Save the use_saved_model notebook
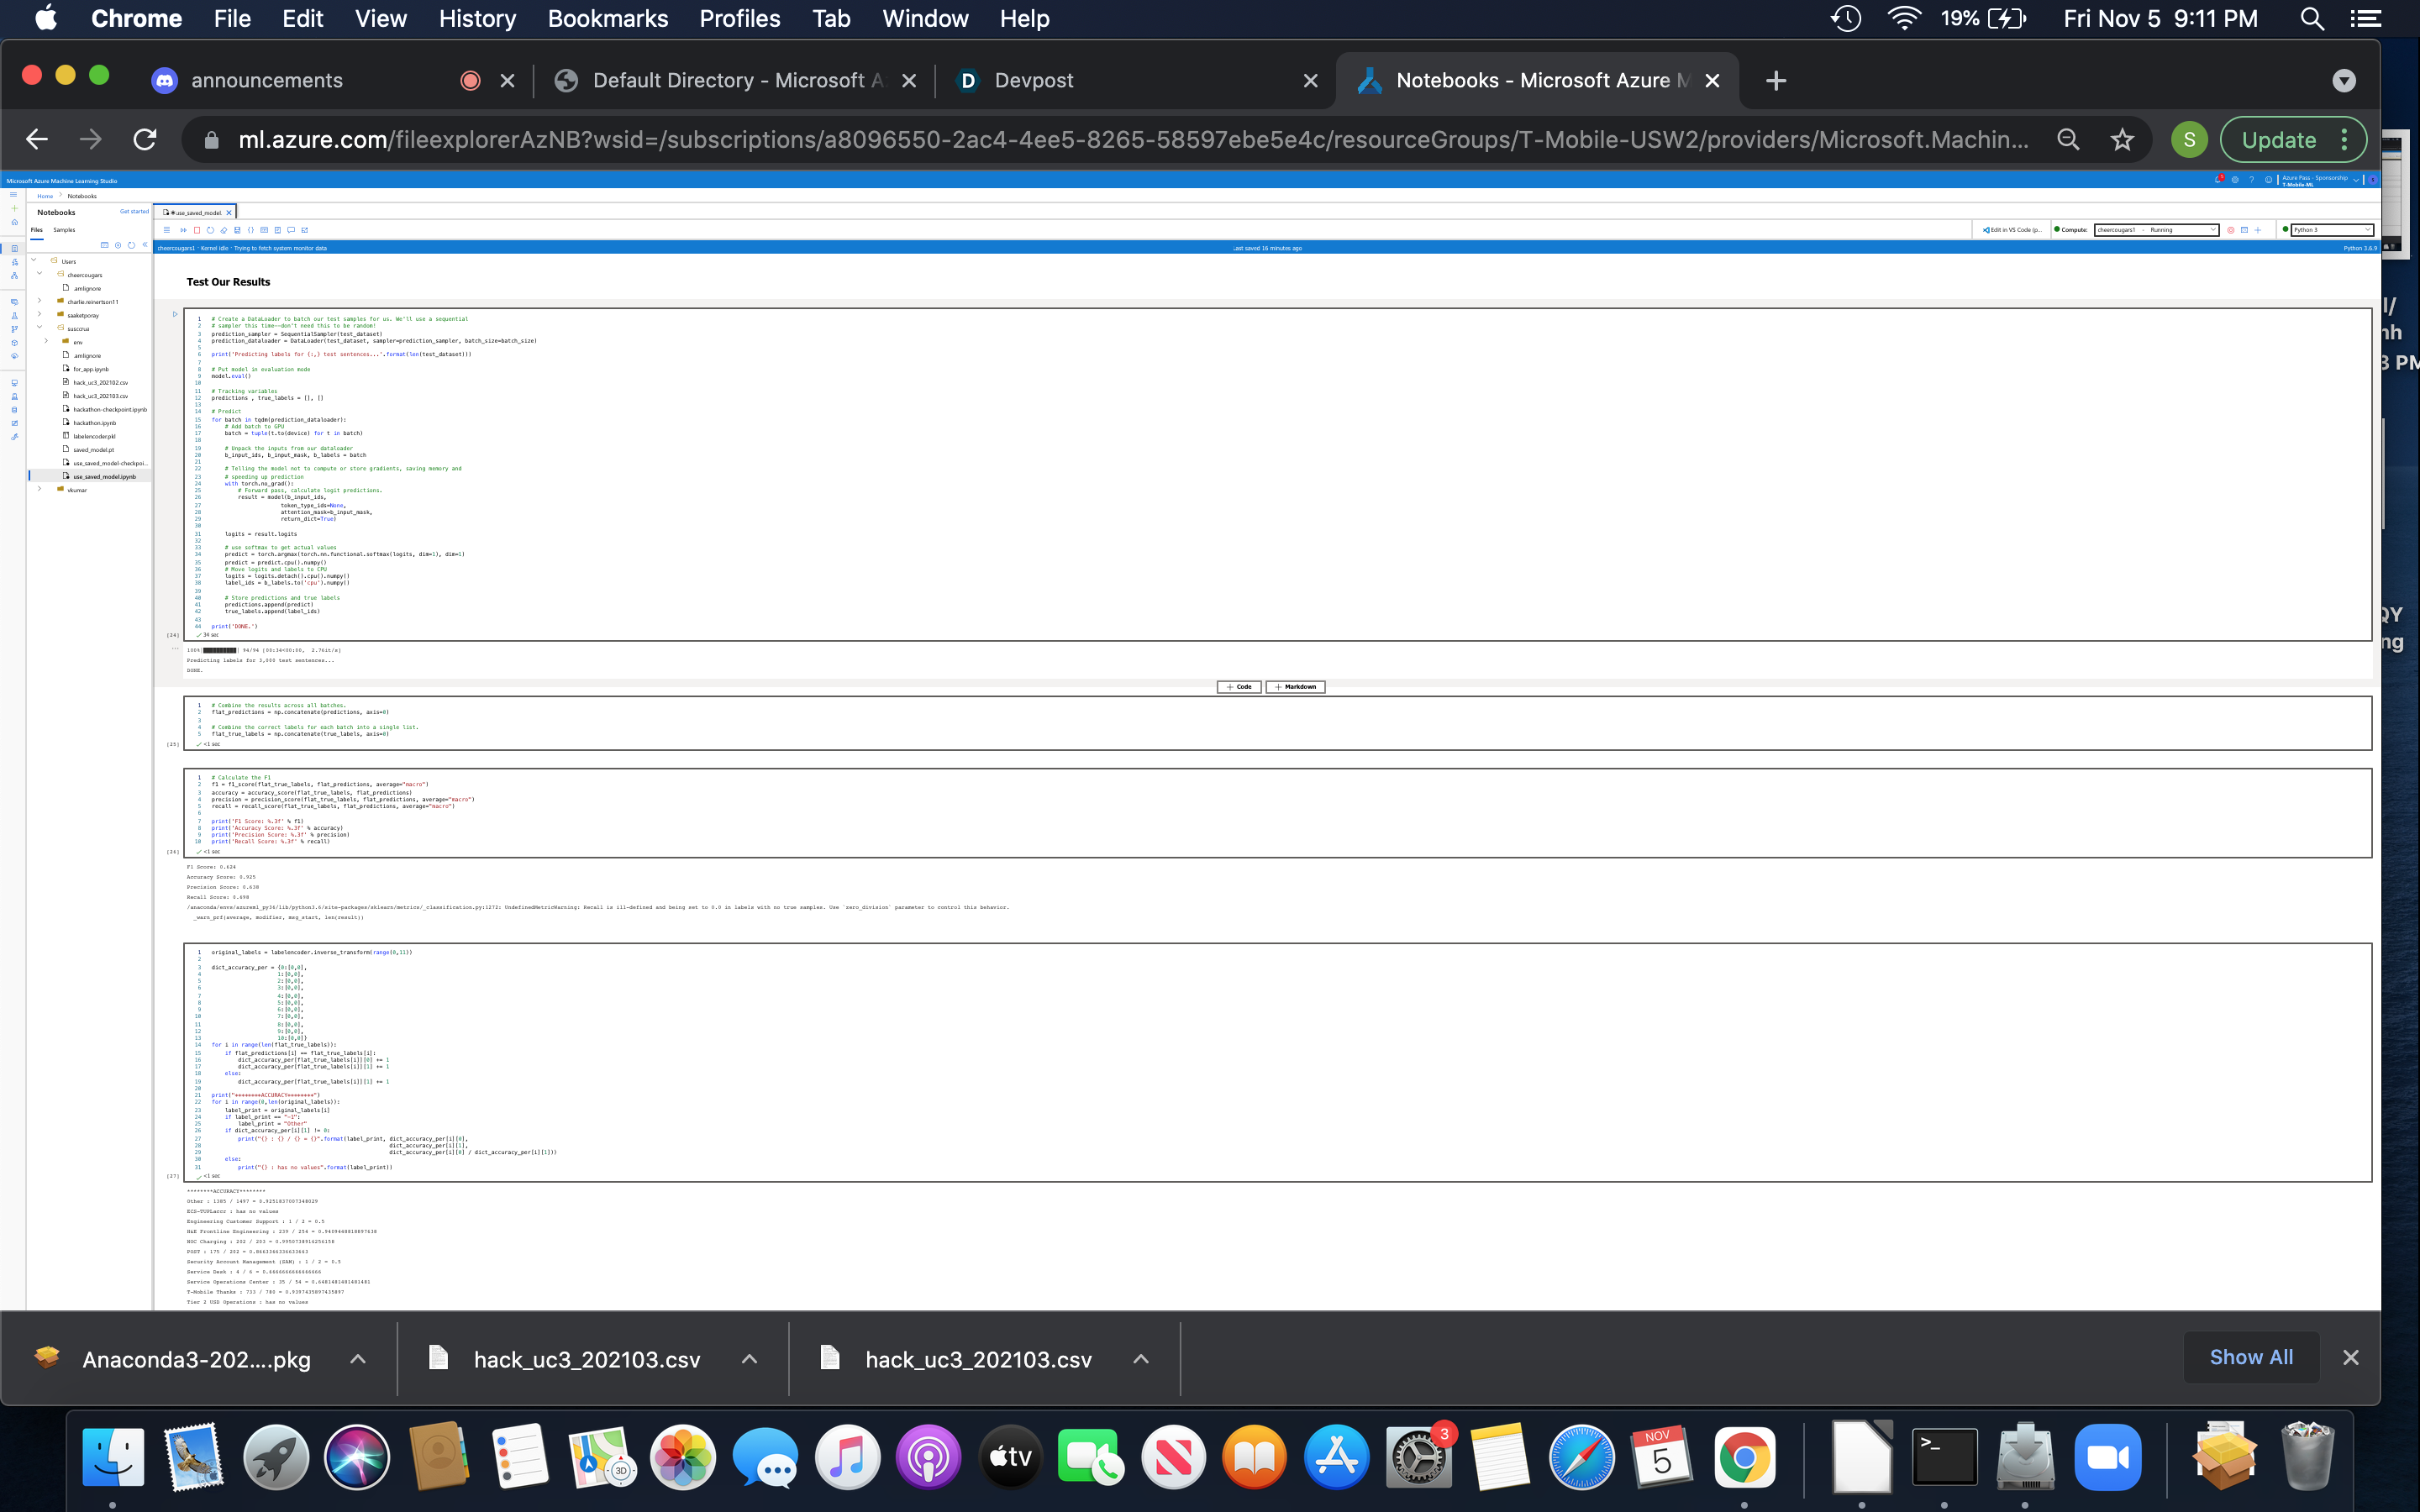The image size is (2420, 1512). coord(238,230)
